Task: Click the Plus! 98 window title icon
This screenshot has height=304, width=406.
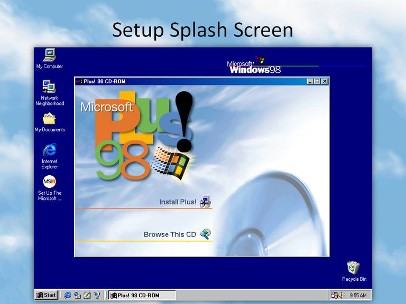Action: click(x=79, y=81)
